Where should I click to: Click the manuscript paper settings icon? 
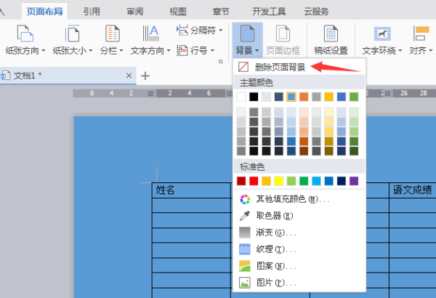click(x=331, y=34)
